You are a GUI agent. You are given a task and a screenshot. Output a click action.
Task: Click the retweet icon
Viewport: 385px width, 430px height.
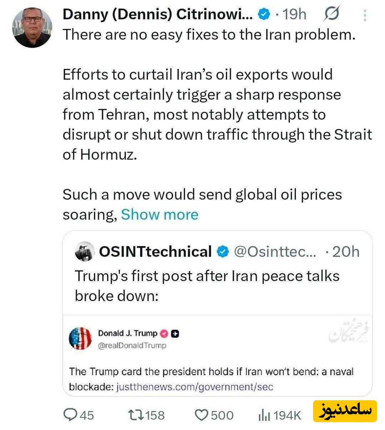pyautogui.click(x=136, y=415)
